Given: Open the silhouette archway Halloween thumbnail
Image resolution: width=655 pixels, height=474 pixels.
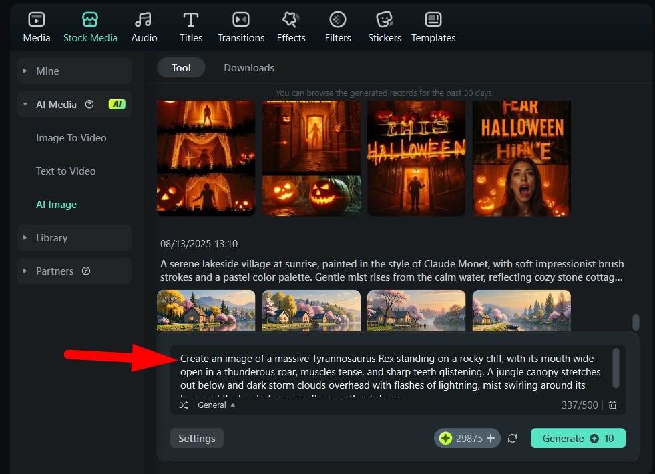Looking at the screenshot, I should click(x=206, y=158).
